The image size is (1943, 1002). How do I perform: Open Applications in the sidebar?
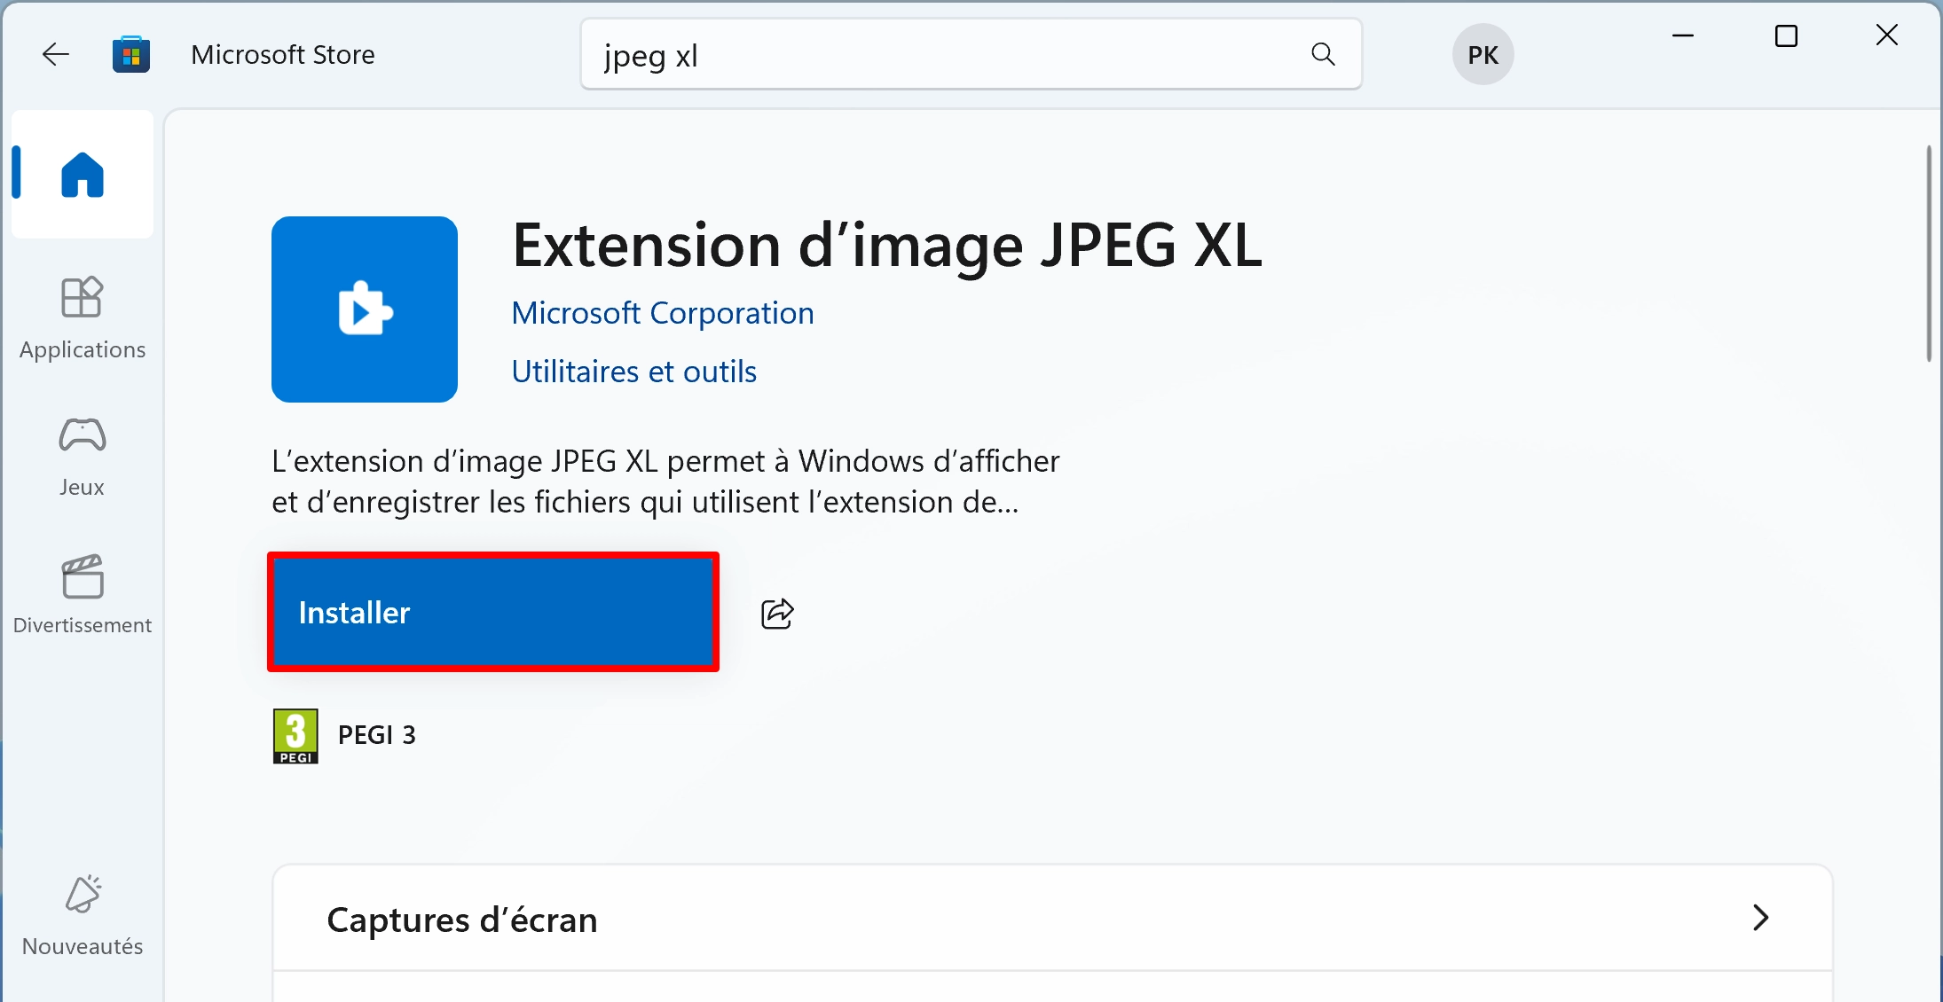[x=83, y=319]
